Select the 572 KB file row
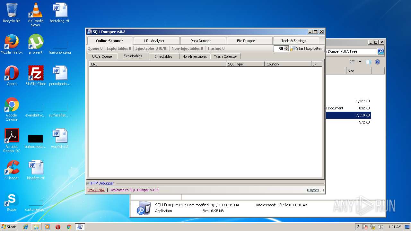This screenshot has width=411, height=231. coord(348,122)
